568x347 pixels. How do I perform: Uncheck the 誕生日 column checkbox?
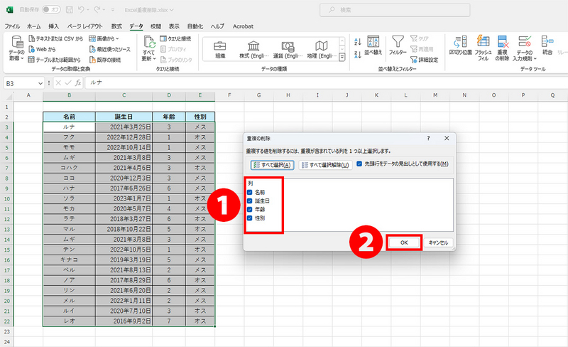pyautogui.click(x=250, y=201)
